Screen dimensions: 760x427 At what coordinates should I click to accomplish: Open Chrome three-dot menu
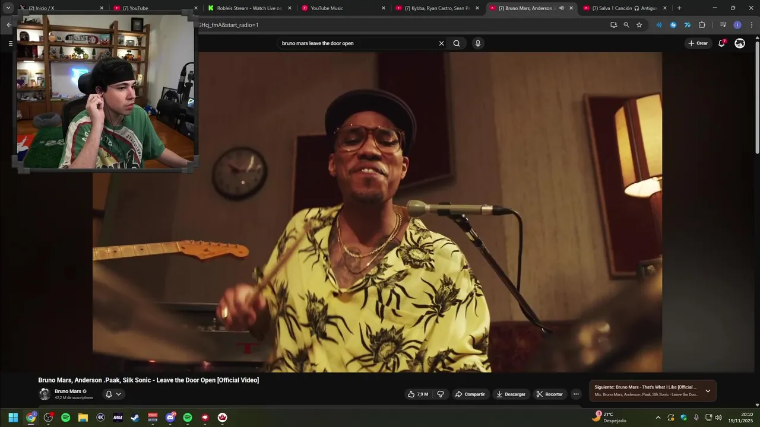(752, 25)
